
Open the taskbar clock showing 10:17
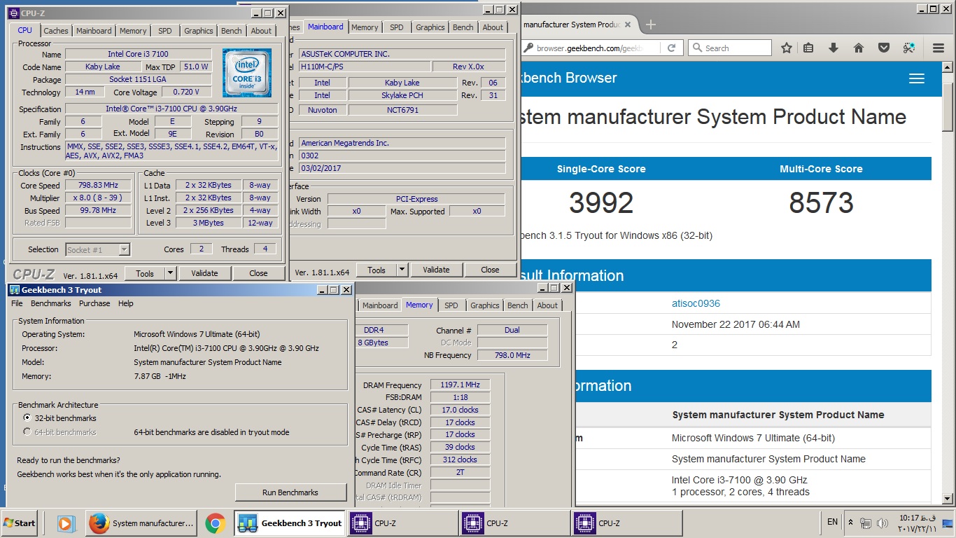(916, 523)
